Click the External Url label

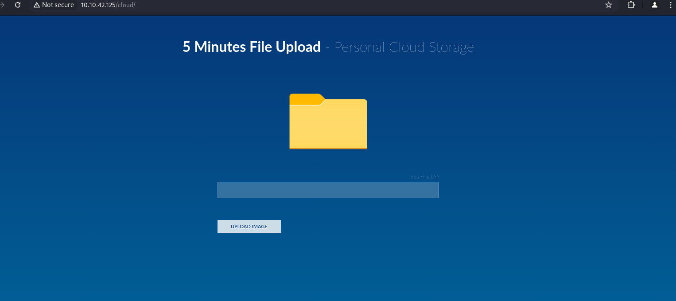[x=424, y=177]
